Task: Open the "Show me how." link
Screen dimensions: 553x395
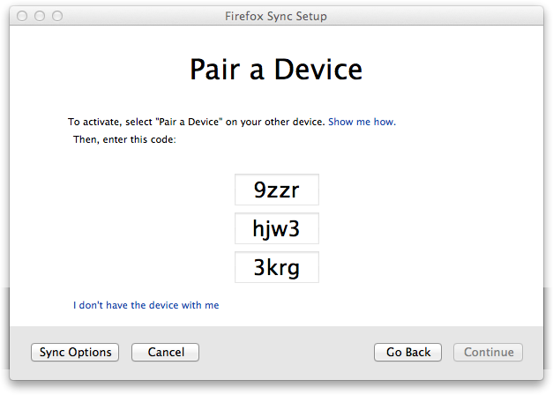Action: click(x=362, y=122)
